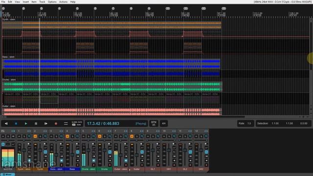The image size is (313, 176).
Task: Click the go-to-start transport button
Action: pyautogui.click(x=6, y=124)
